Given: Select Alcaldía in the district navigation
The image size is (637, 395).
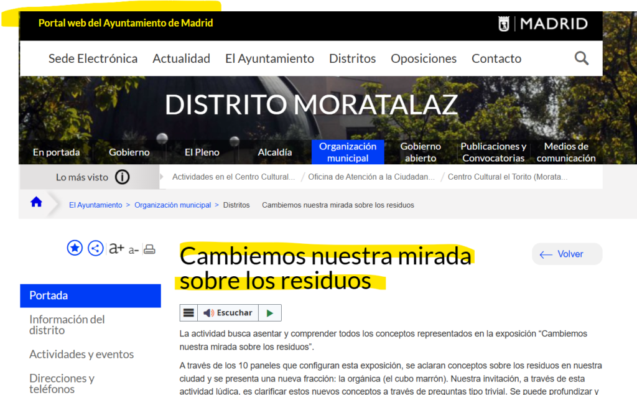Looking at the screenshot, I should tap(274, 152).
